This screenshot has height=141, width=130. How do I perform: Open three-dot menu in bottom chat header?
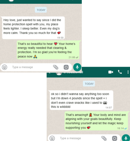(128, 72)
